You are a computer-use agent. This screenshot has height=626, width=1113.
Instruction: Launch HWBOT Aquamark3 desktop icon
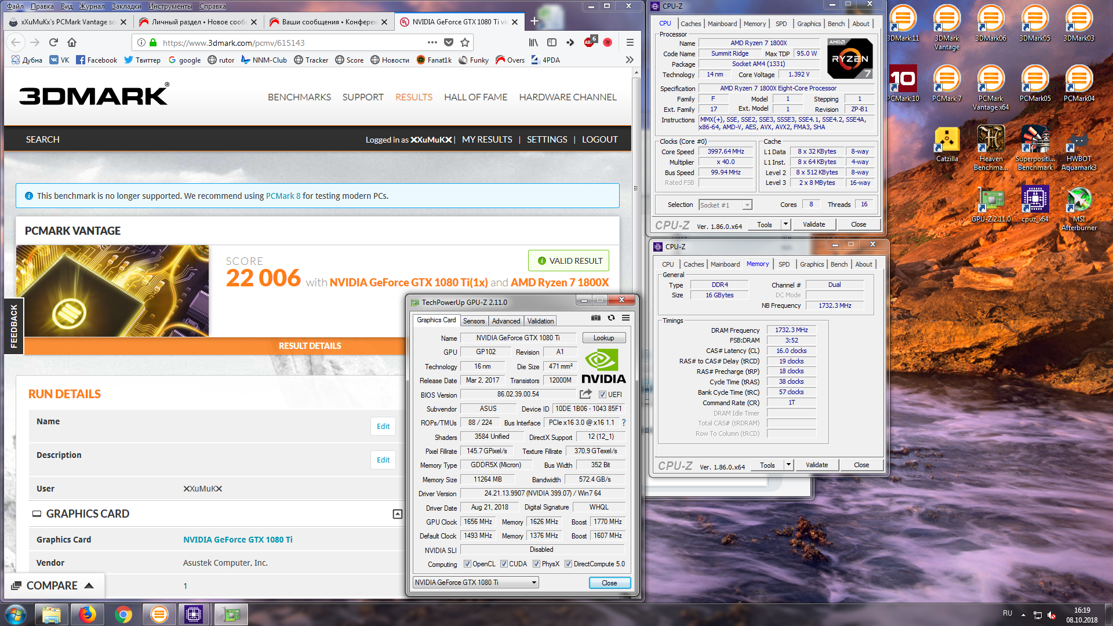pos(1079,148)
